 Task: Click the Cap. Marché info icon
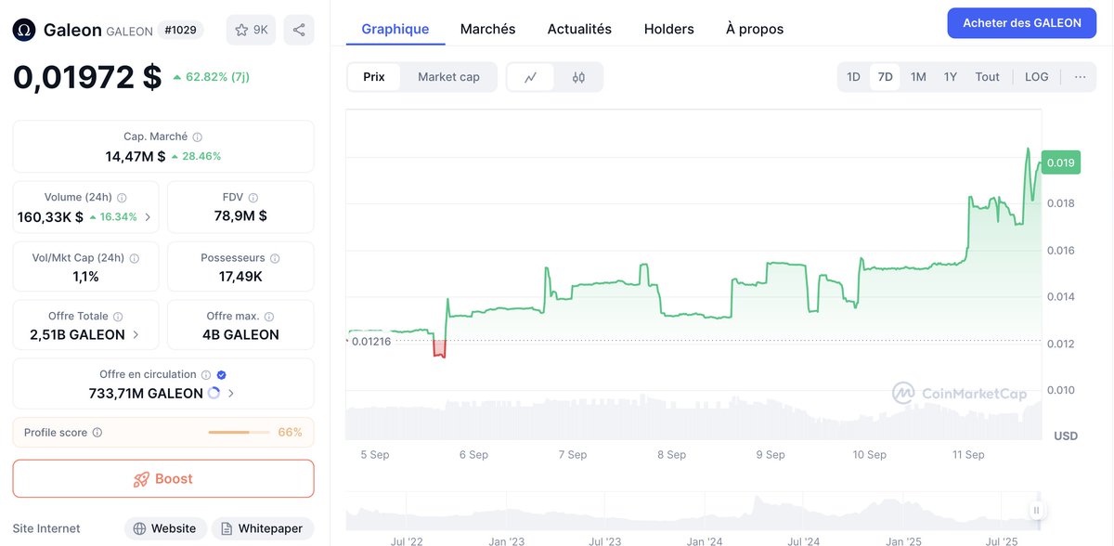point(198,136)
